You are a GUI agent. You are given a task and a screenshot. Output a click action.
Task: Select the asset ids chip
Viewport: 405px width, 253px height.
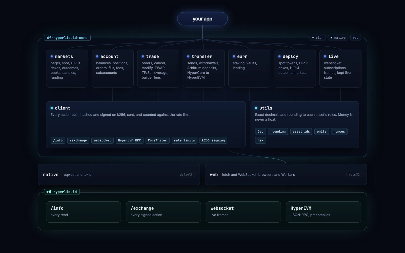pos(301,131)
